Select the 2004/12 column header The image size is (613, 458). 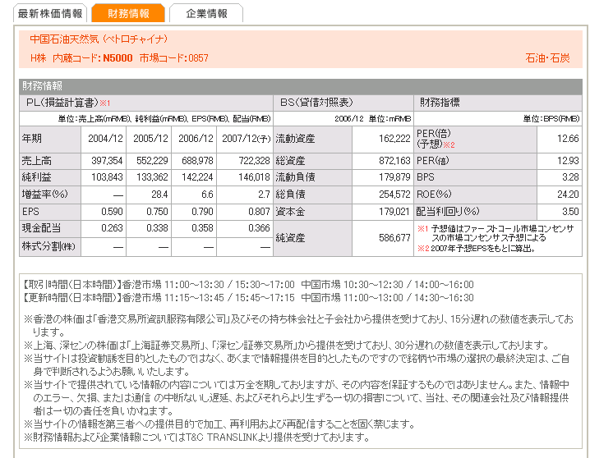click(104, 139)
